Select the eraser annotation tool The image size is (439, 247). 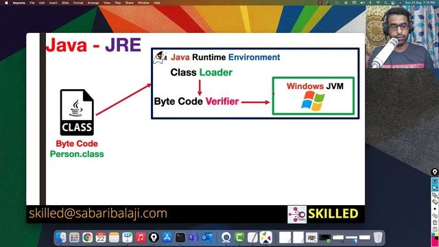(435, 202)
